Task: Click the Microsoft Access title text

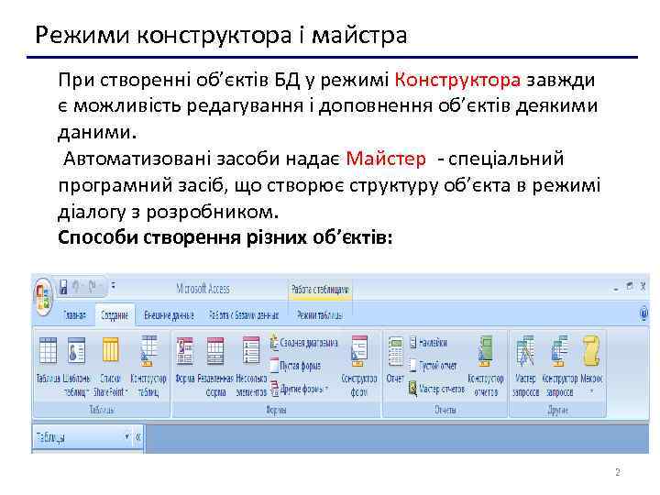Action: coord(203,289)
